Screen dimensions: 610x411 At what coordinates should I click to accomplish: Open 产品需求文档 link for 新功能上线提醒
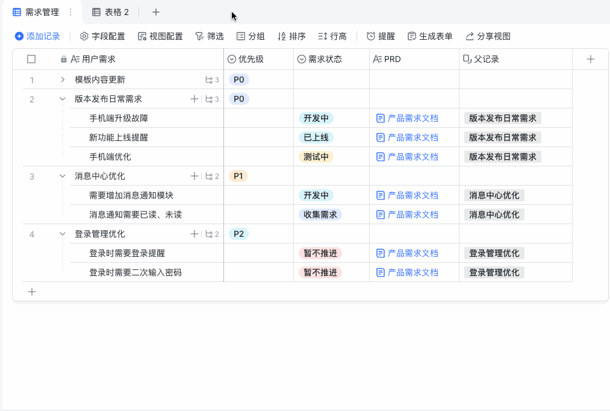pyautogui.click(x=407, y=137)
